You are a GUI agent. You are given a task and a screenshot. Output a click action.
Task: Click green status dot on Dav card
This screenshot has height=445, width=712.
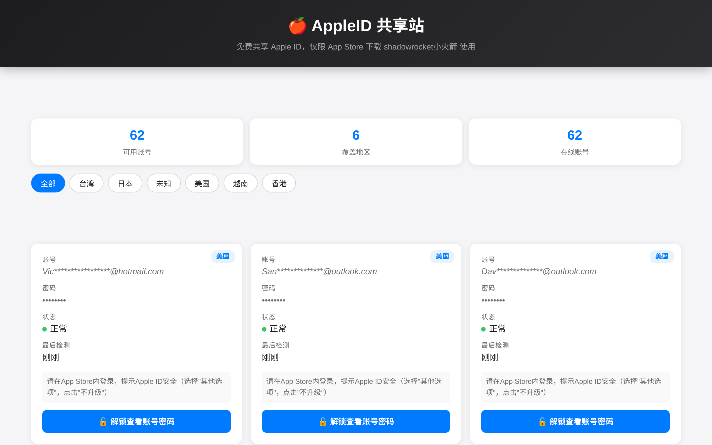coord(483,329)
